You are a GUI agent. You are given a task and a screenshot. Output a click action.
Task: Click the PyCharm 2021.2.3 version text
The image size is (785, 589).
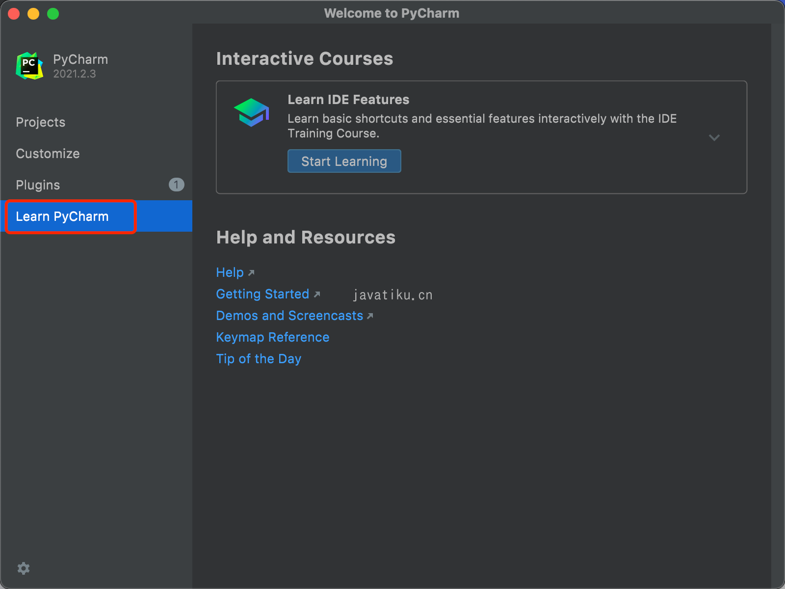pyautogui.click(x=75, y=74)
